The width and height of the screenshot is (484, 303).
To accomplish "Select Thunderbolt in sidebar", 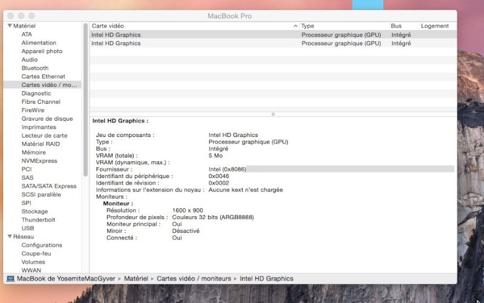I will tap(38, 220).
